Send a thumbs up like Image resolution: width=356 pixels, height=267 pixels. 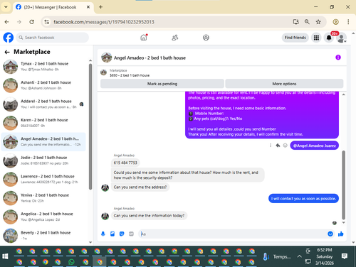[341, 234]
